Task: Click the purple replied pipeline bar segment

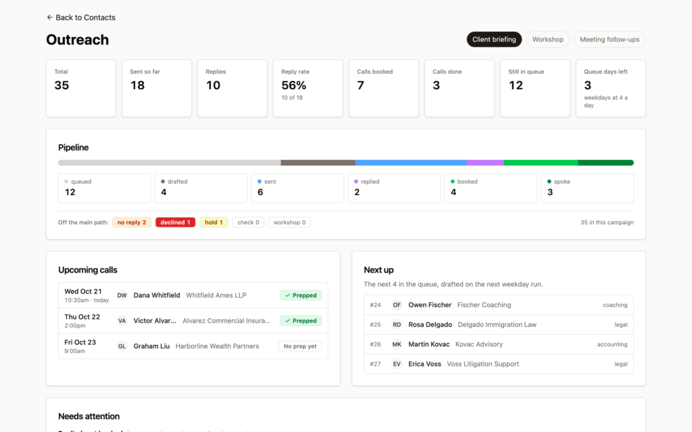Action: click(485, 163)
